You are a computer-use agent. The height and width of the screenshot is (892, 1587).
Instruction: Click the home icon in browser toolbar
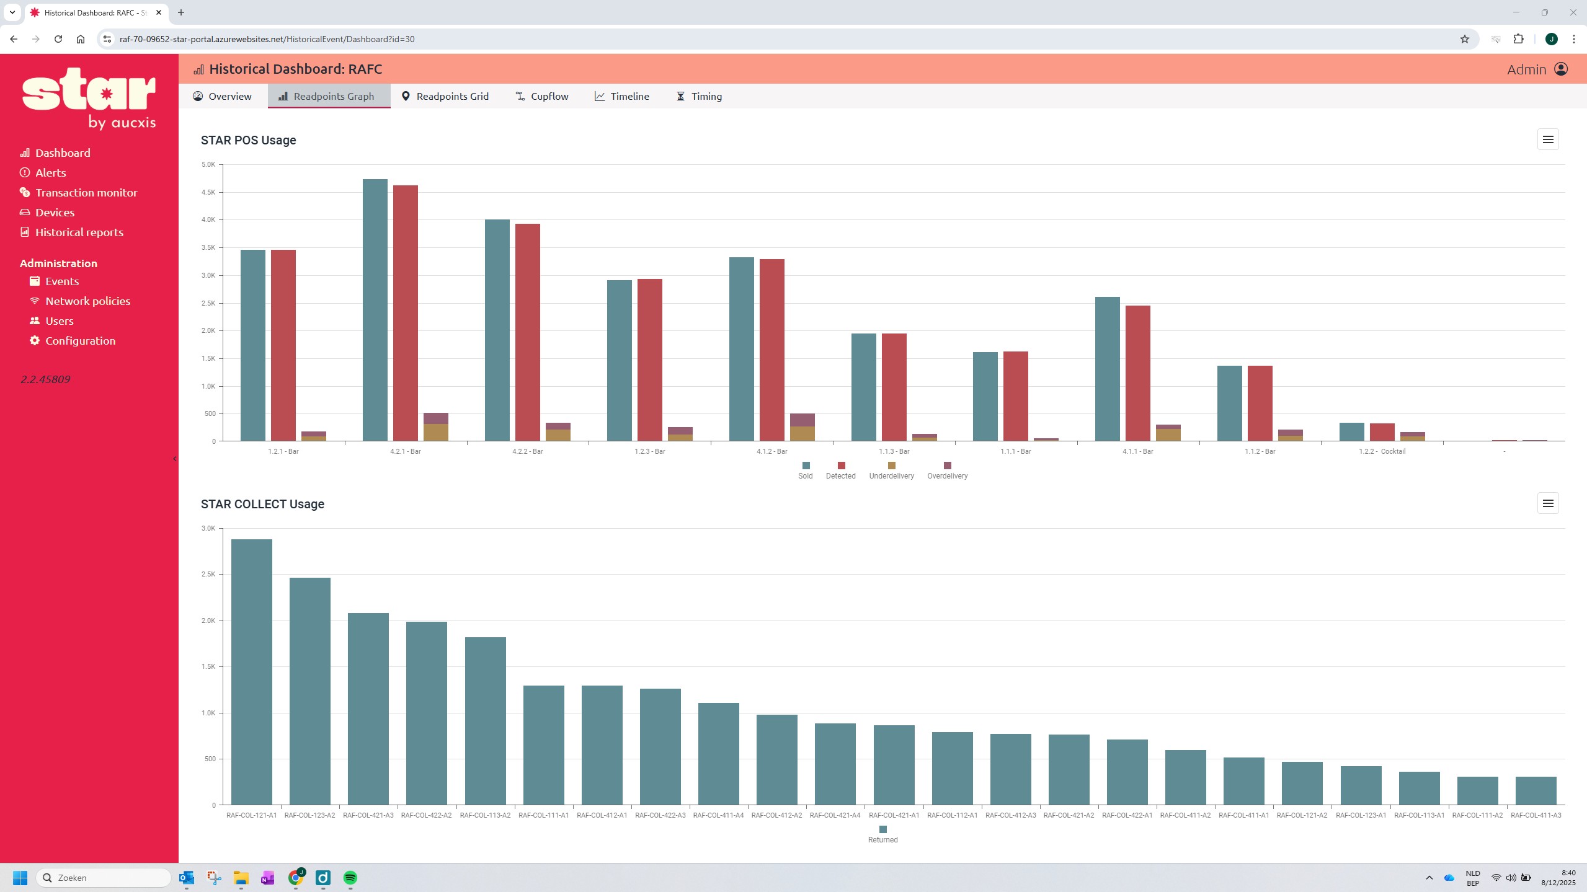81,39
